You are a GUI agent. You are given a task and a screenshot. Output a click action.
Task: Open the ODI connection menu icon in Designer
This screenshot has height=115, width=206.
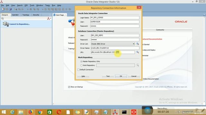pos(49,19)
